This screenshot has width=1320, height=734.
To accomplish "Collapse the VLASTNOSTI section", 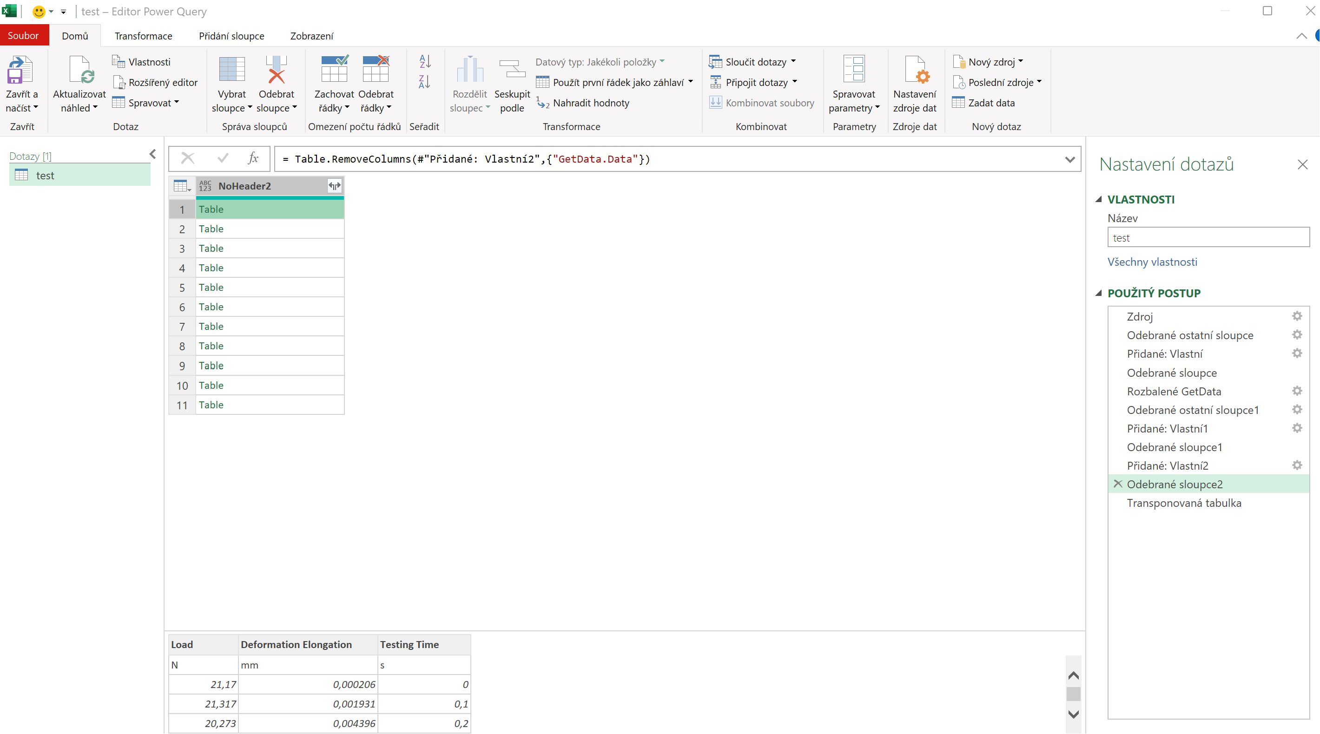I will (x=1099, y=199).
